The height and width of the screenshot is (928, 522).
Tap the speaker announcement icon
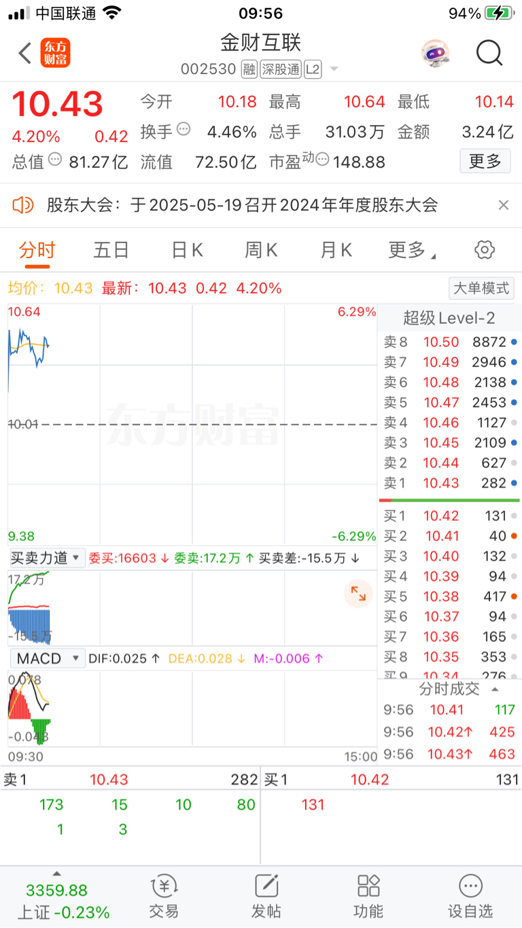(x=23, y=204)
